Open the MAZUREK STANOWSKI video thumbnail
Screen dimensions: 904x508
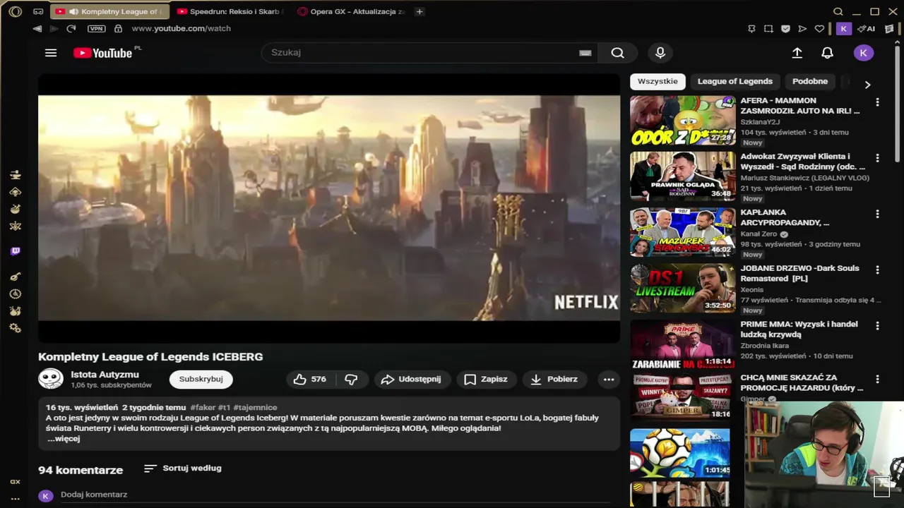[x=682, y=232]
